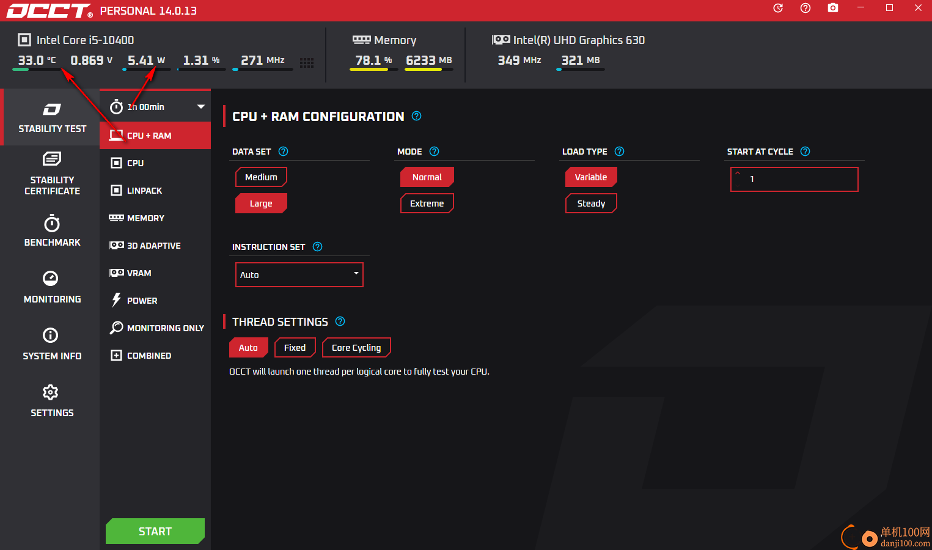932x550 pixels.
Task: Set load type to Steady
Action: pyautogui.click(x=591, y=204)
